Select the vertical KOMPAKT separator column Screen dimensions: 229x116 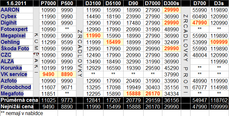click(x=36, y=52)
